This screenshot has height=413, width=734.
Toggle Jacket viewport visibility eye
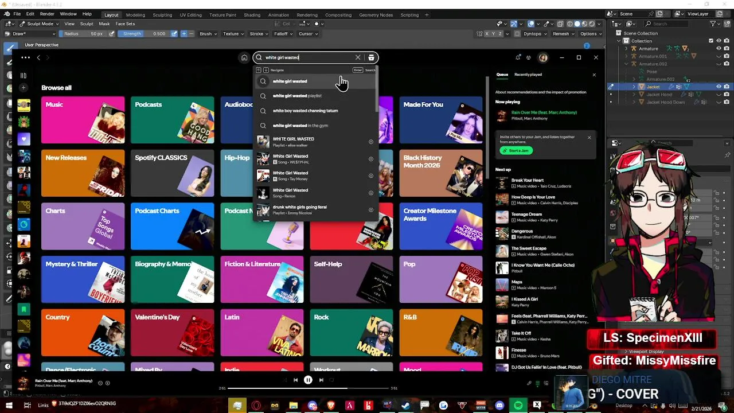(x=719, y=87)
